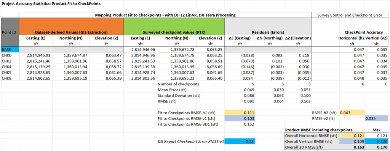Click CHK4 dataset elevation '8,058.72'
The height and width of the screenshot is (151, 390).
(x=113, y=66)
